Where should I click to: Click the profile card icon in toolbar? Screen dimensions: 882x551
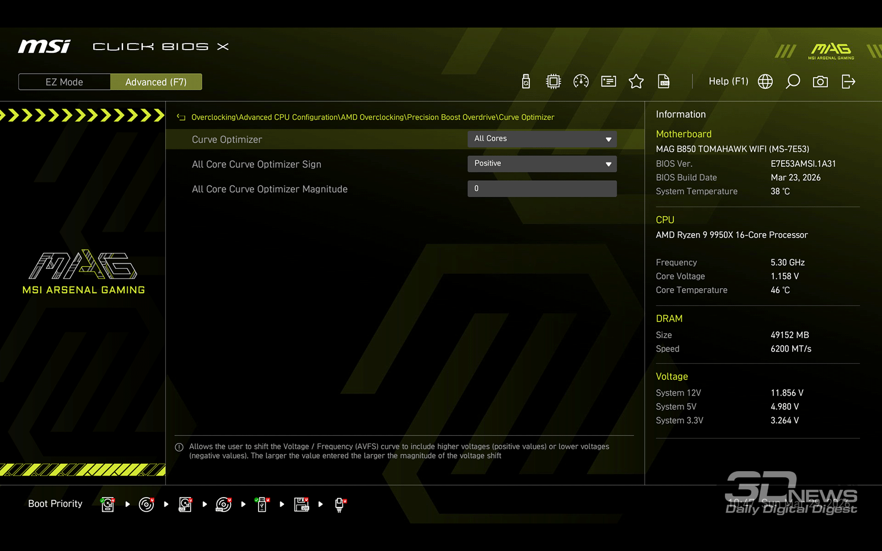pos(608,82)
